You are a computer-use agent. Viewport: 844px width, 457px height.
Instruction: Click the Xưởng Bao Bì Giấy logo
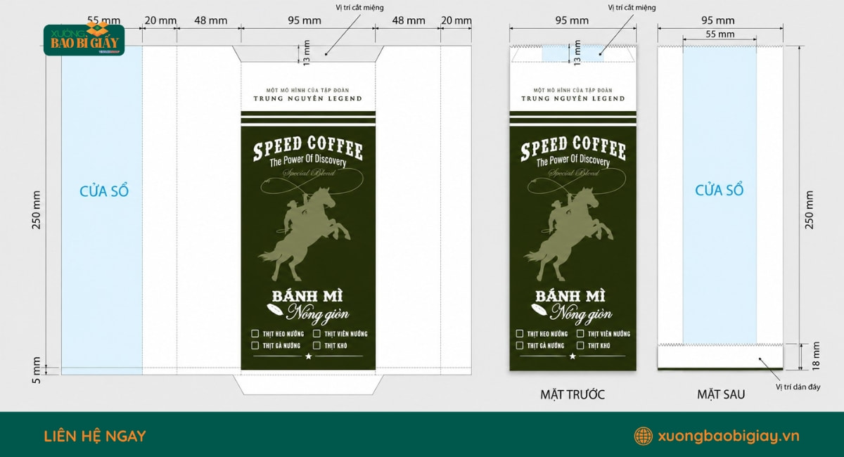84,40
